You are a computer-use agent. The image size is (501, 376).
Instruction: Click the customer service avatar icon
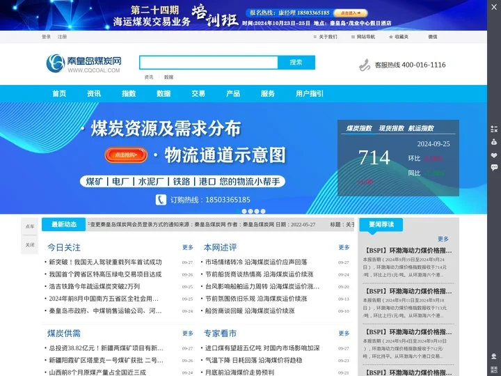[494, 357]
